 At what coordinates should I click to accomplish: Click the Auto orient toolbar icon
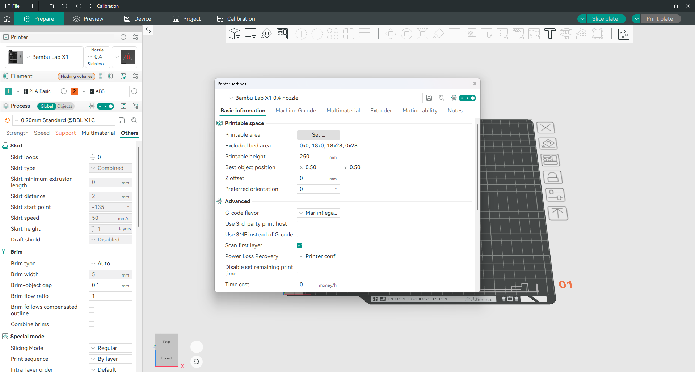(266, 34)
